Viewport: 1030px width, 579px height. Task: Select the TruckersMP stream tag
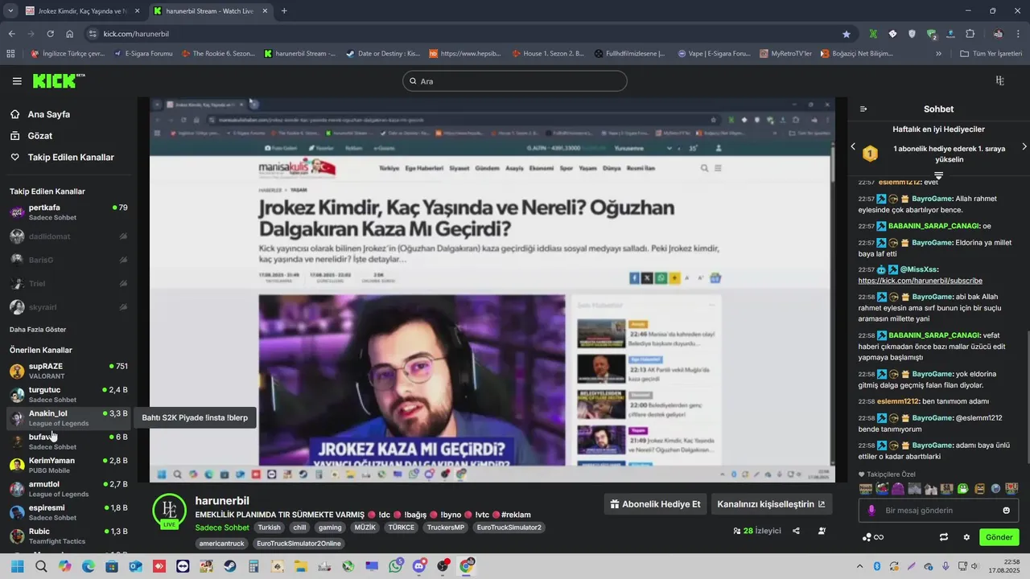445,528
